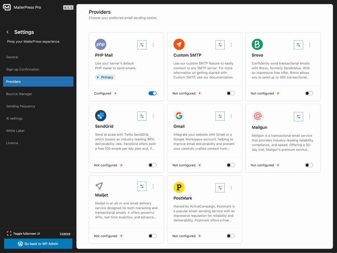
Task: Click the PostMark yellow P logo
Action: (179, 187)
